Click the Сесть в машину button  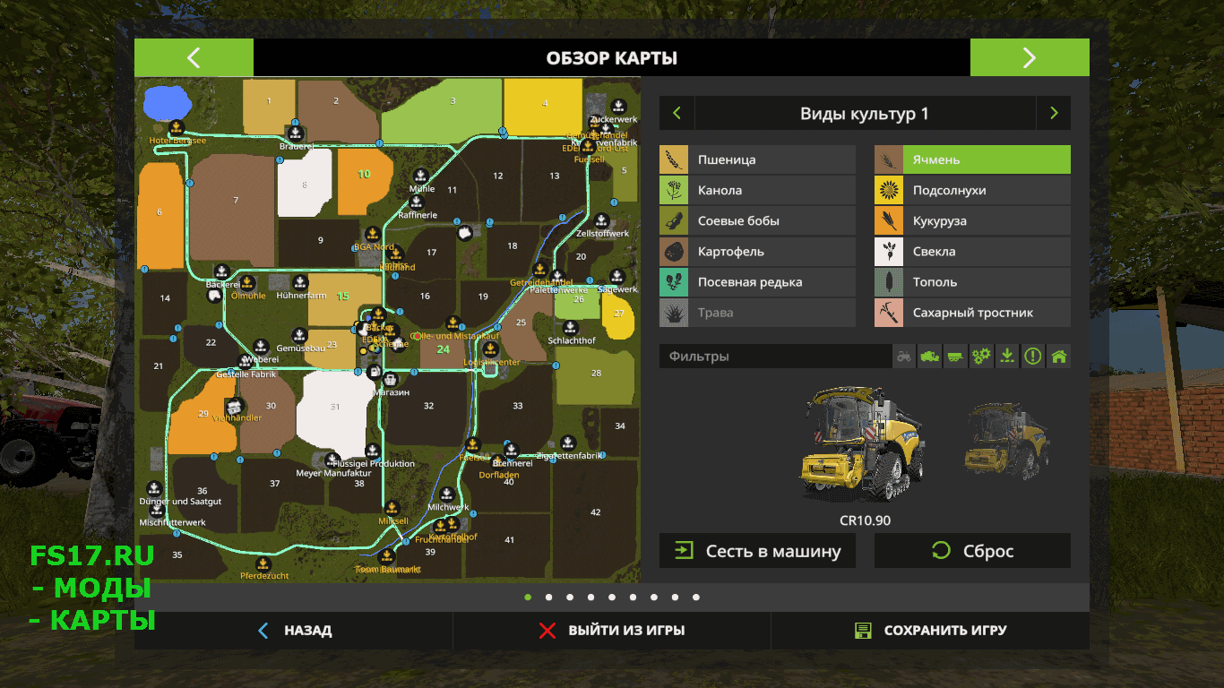tap(757, 551)
